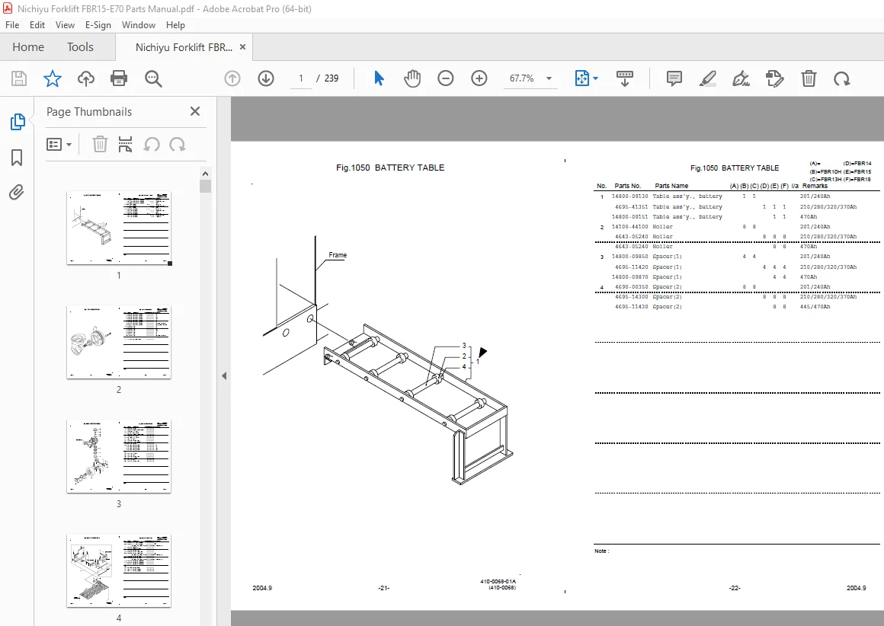Open the File menu
The width and height of the screenshot is (884, 626).
(x=12, y=25)
